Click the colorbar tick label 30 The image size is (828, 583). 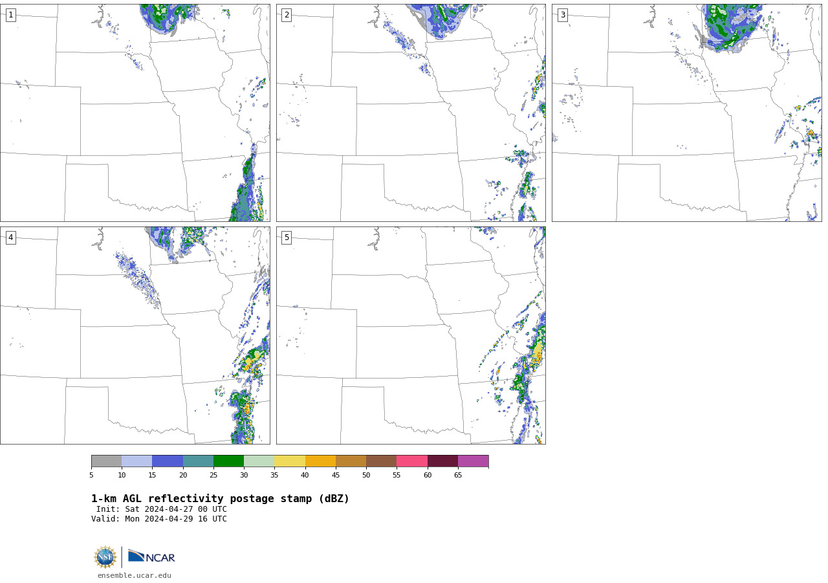(244, 476)
